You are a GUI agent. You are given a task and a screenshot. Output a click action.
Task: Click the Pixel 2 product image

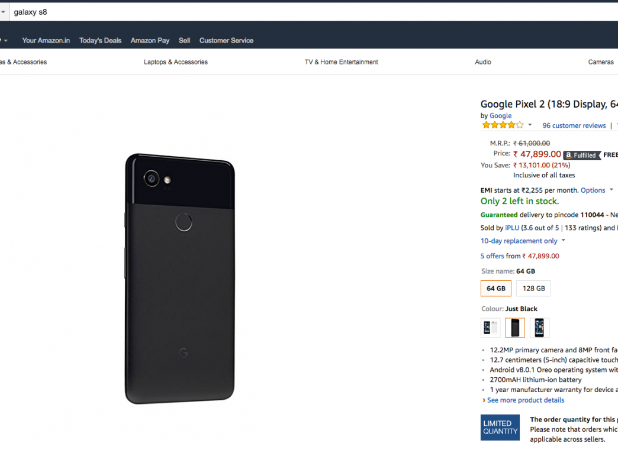click(x=179, y=279)
